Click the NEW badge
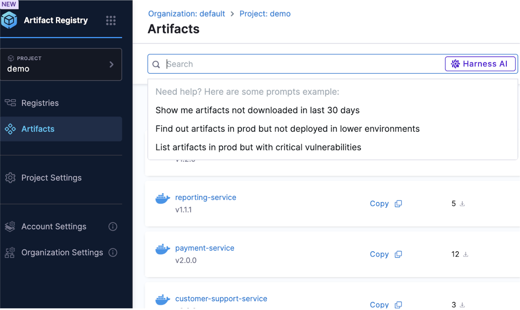 coord(9,4)
